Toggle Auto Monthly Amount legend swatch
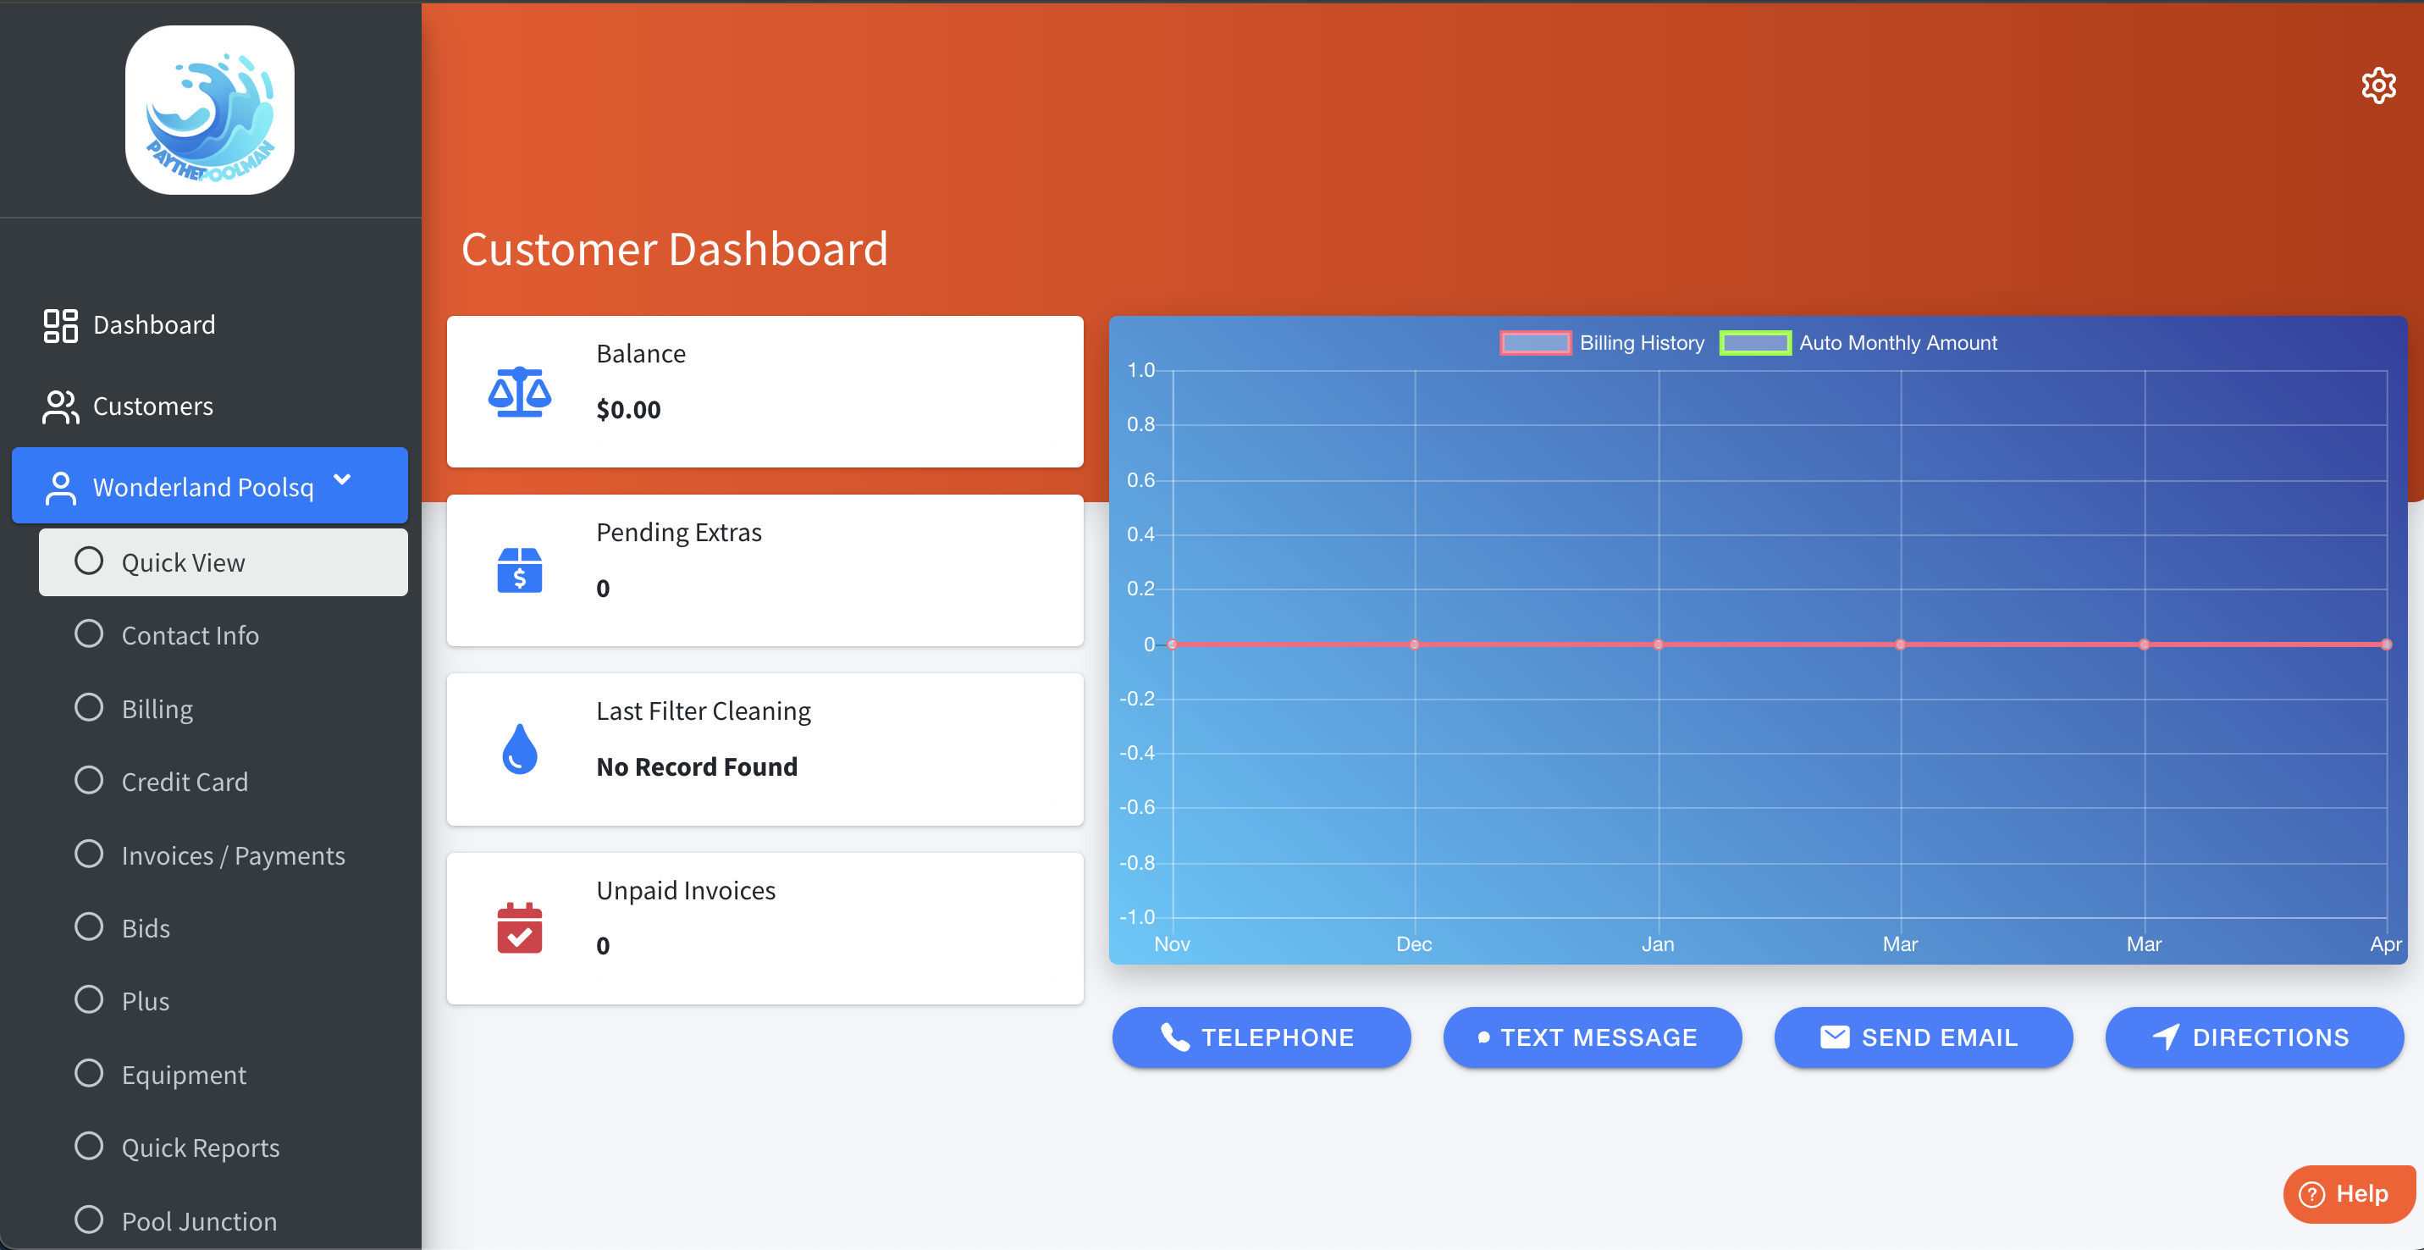The image size is (2424, 1250). pos(1754,343)
